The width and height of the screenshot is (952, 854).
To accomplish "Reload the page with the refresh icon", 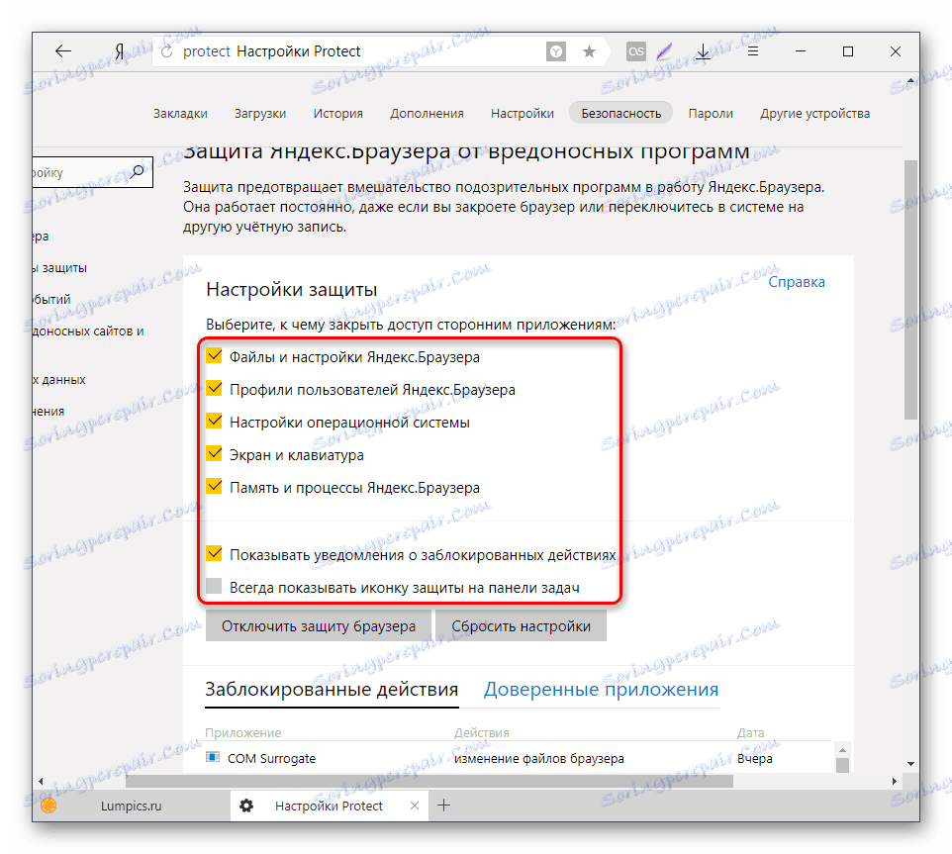I will click(166, 51).
